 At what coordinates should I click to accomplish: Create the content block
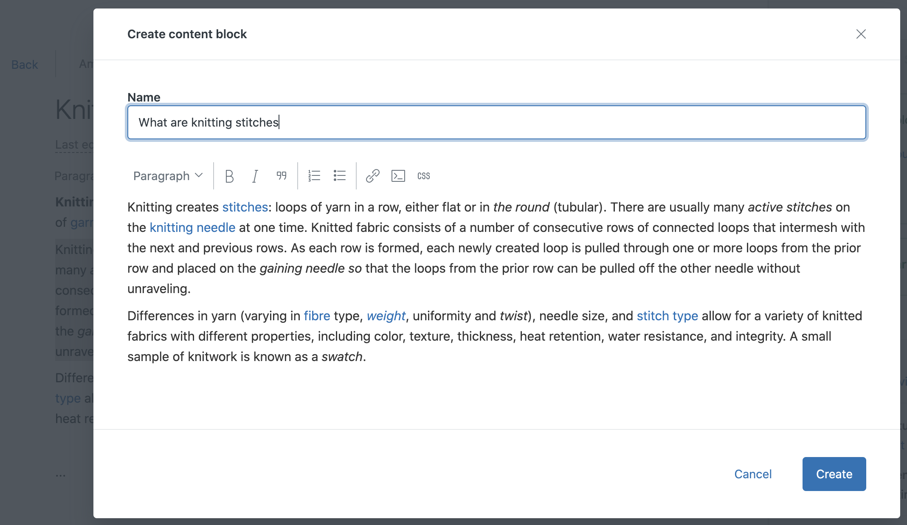834,474
